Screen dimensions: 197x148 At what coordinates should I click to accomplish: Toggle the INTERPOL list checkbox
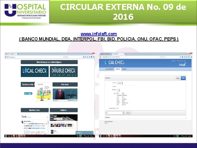click(x=122, y=99)
